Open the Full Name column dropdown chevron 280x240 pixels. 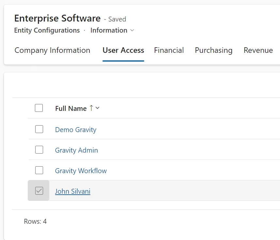click(97, 108)
